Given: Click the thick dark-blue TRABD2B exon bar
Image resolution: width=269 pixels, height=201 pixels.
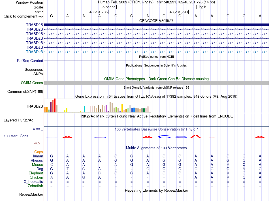Looking at the screenshot, I should click(156, 25).
